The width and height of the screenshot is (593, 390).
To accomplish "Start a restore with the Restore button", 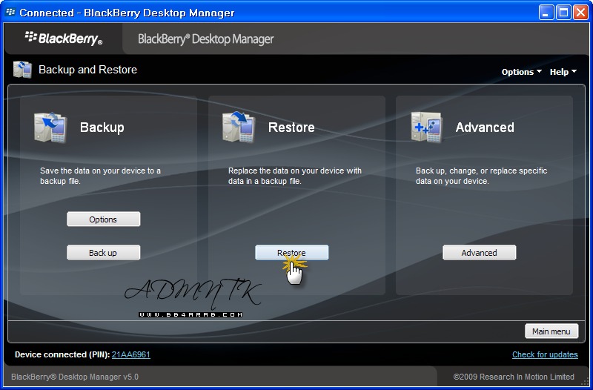I will [291, 253].
